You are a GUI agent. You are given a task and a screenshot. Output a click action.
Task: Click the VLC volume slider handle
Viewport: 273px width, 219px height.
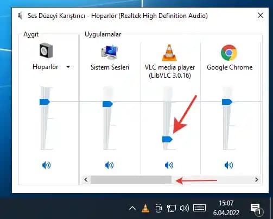coord(167,139)
